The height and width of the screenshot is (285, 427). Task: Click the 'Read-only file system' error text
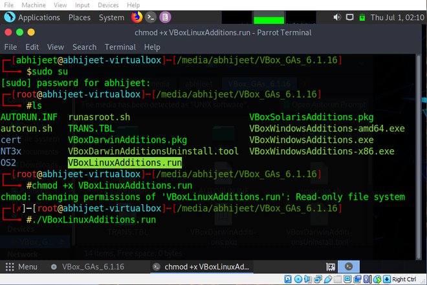(350, 197)
